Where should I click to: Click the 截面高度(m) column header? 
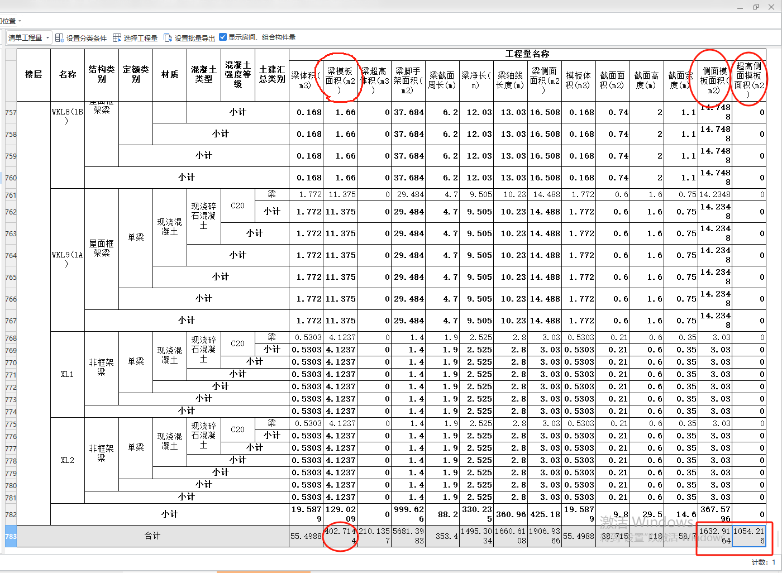(x=647, y=80)
